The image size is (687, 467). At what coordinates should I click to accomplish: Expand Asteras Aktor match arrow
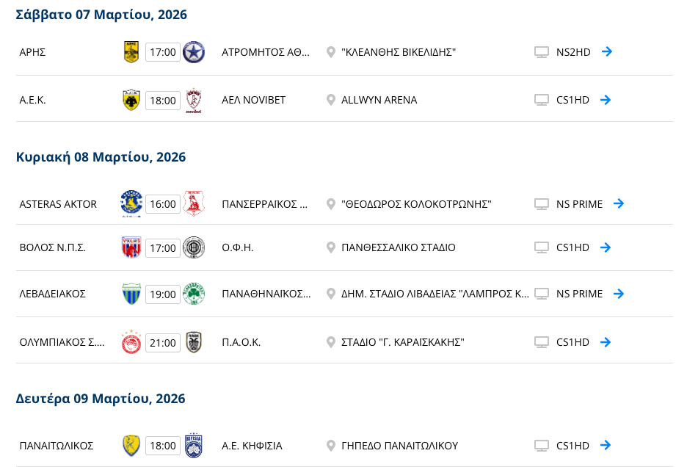(619, 203)
